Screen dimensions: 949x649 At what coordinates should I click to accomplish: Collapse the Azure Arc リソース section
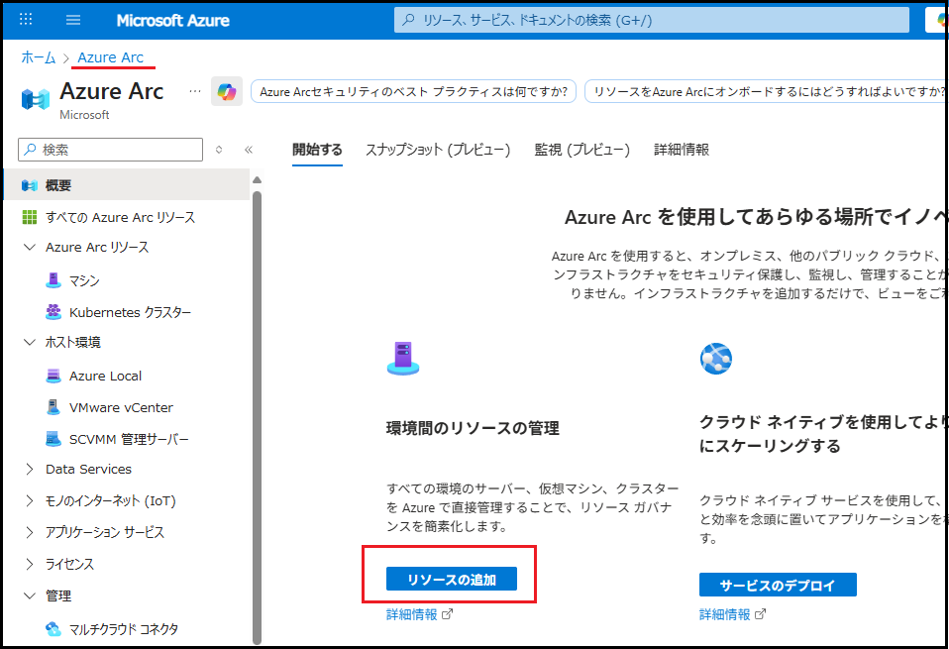29,247
